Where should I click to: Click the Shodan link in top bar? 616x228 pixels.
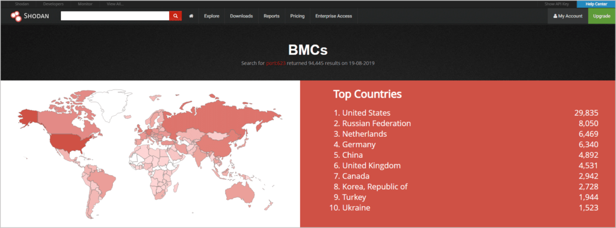tap(22, 4)
